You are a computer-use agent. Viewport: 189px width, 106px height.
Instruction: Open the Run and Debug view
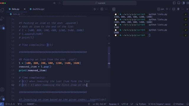(2, 18)
